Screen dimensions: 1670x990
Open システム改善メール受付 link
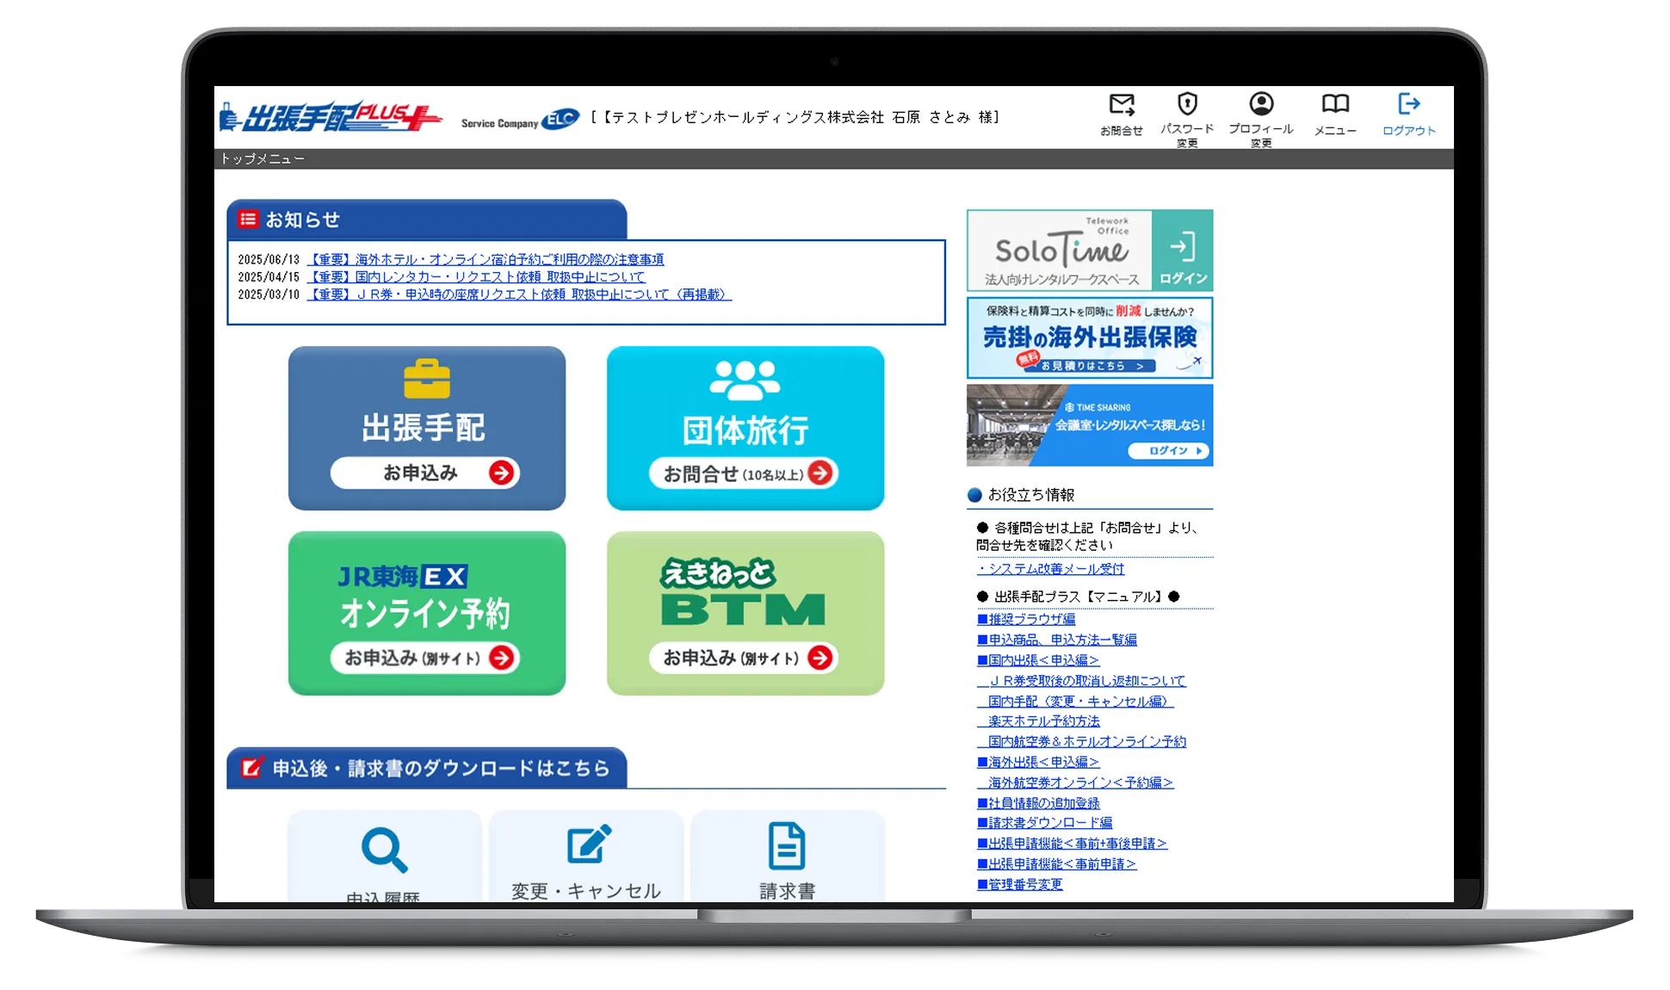pos(1051,569)
